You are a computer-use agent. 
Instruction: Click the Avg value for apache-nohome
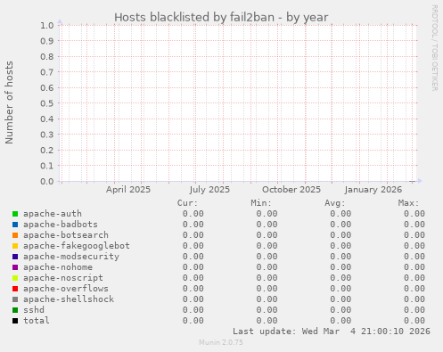point(340,267)
